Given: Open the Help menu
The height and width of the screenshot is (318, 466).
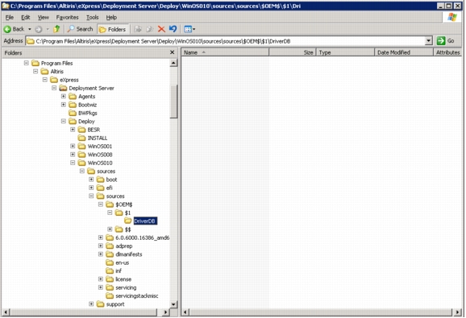Looking at the screenshot, I should 111,18.
